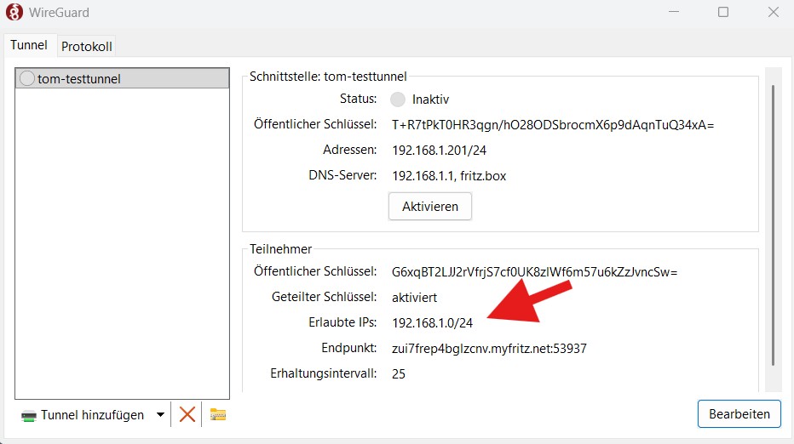Click the Inaktiv status text
Screen dimensions: 794x444
coord(430,100)
